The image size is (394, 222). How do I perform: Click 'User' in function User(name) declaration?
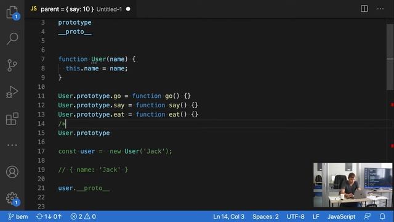pos(98,59)
